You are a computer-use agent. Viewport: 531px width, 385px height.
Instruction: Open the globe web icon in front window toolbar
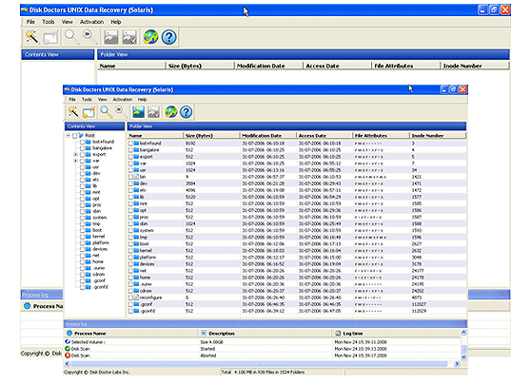tap(171, 111)
